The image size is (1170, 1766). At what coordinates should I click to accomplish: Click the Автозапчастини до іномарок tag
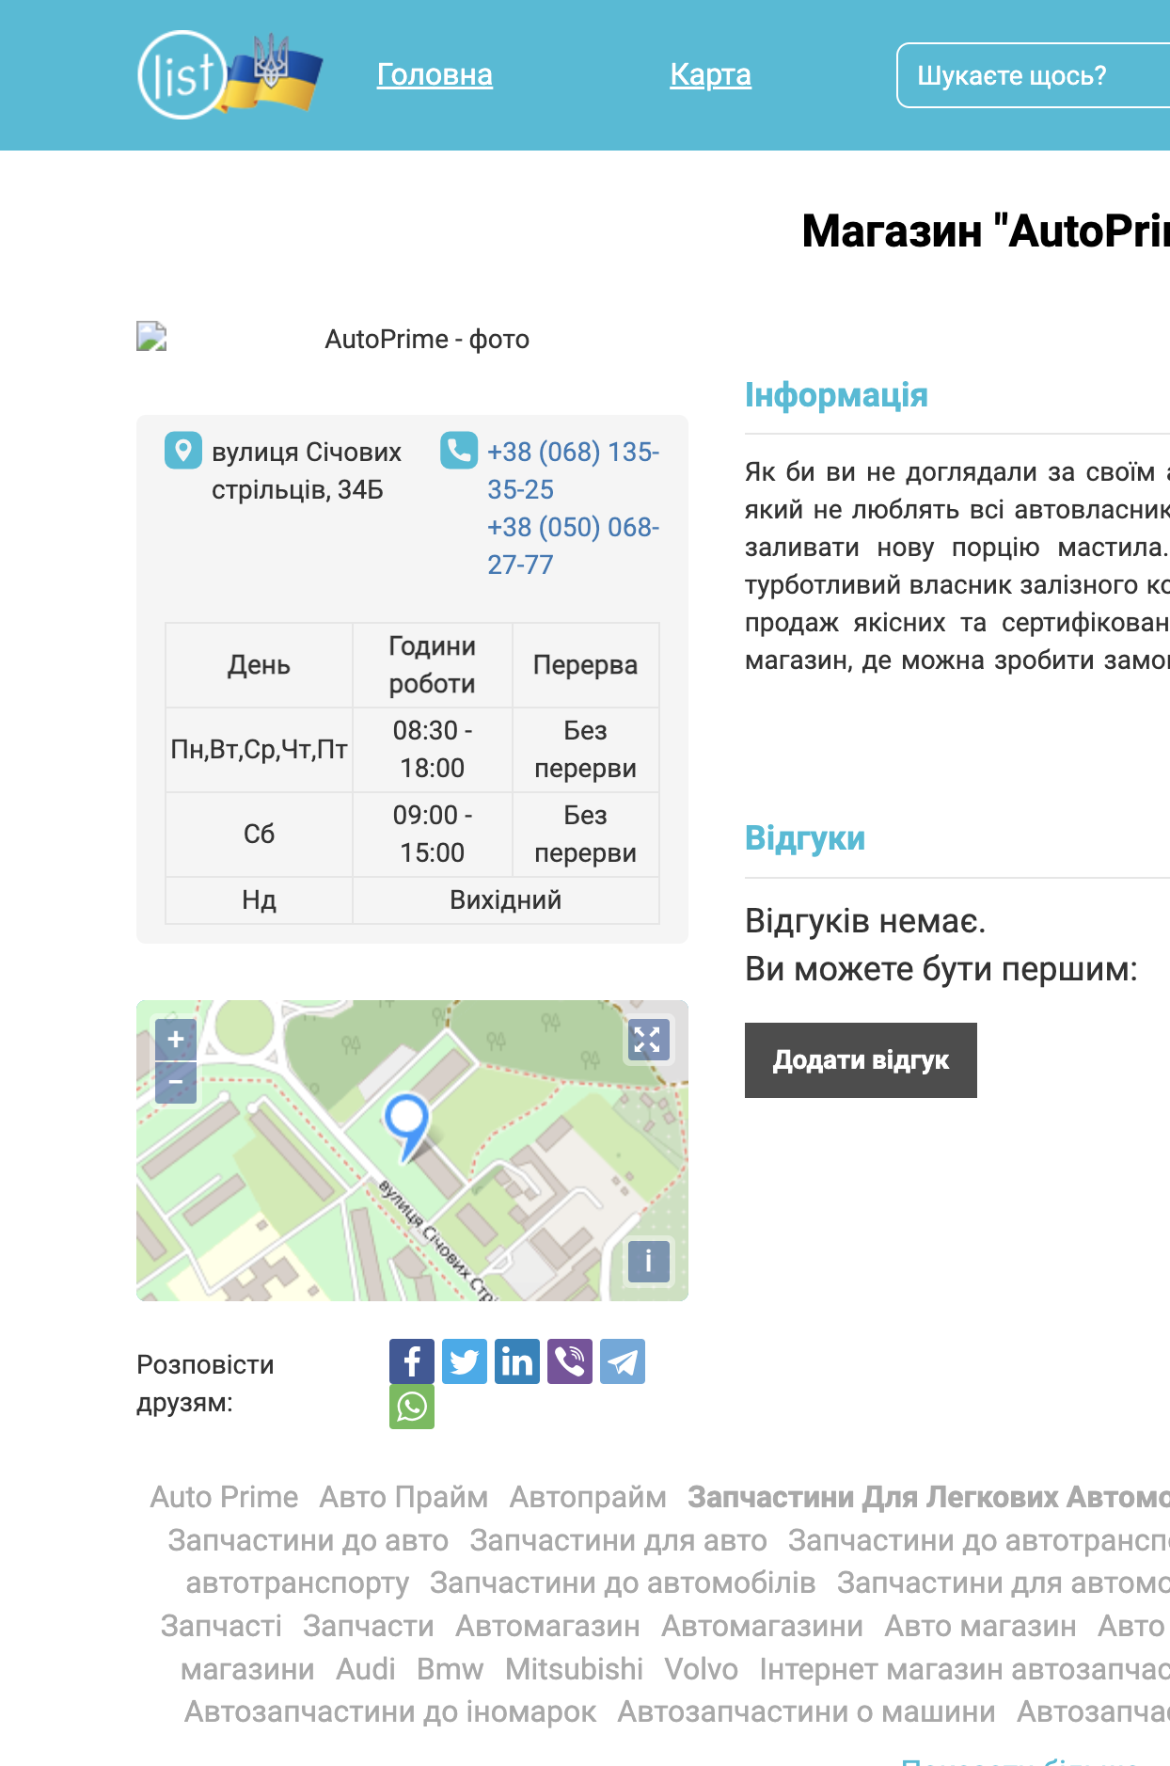point(390,1711)
